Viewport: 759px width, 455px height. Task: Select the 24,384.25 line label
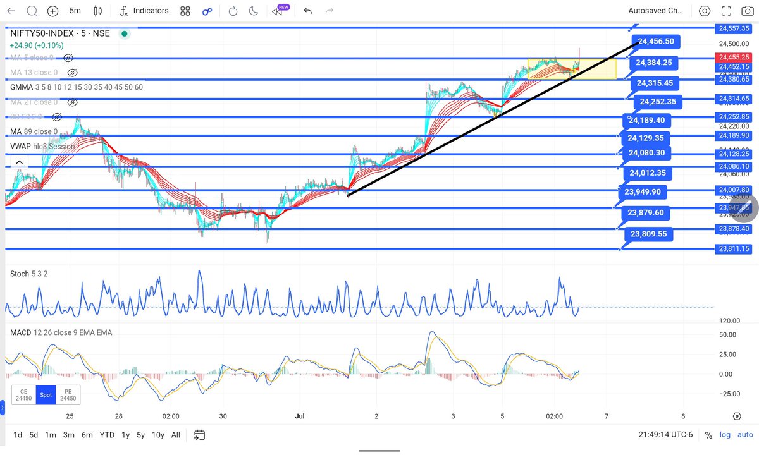654,63
